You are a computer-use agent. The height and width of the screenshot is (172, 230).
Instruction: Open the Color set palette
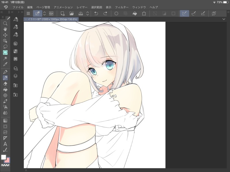[x=16, y=51]
